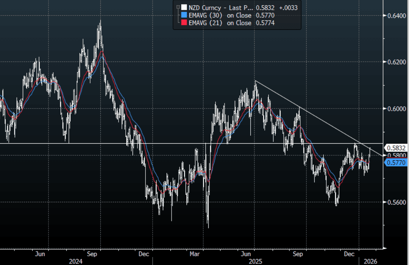This screenshot has height=265, width=409.
Task: Click the 0.6200 price axis label
Action: click(395, 62)
